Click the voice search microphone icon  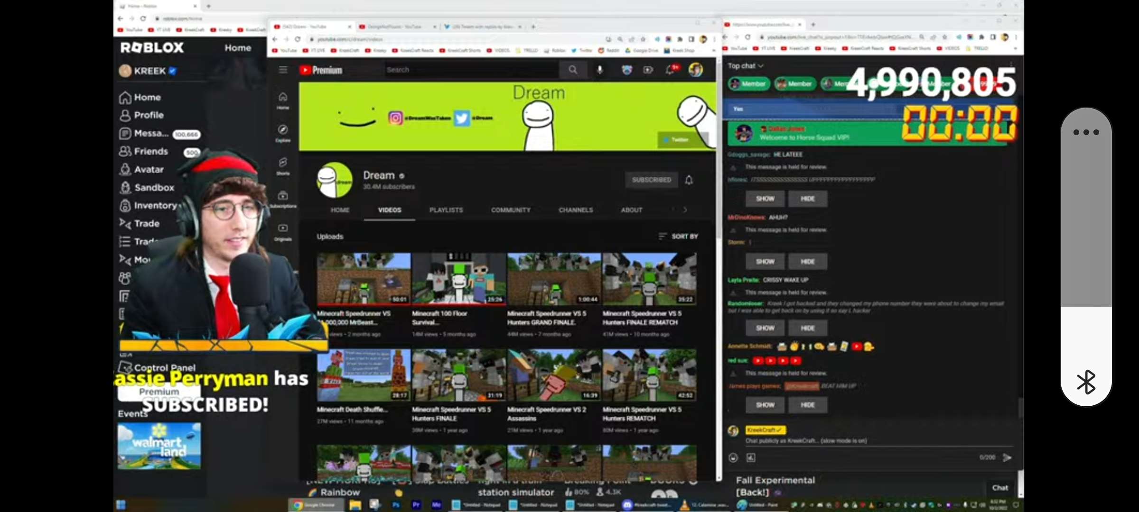tap(600, 70)
